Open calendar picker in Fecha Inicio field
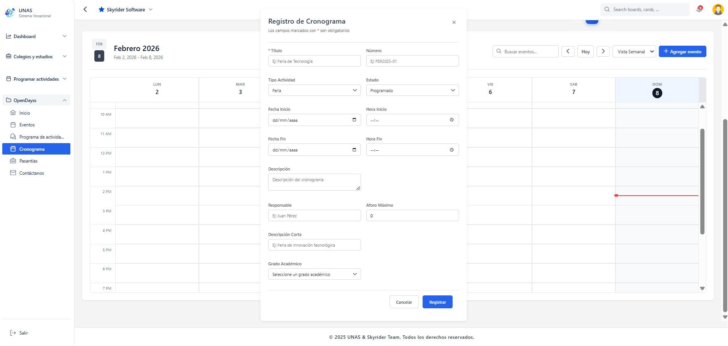Screen dimensions: 728x346 point(354,120)
